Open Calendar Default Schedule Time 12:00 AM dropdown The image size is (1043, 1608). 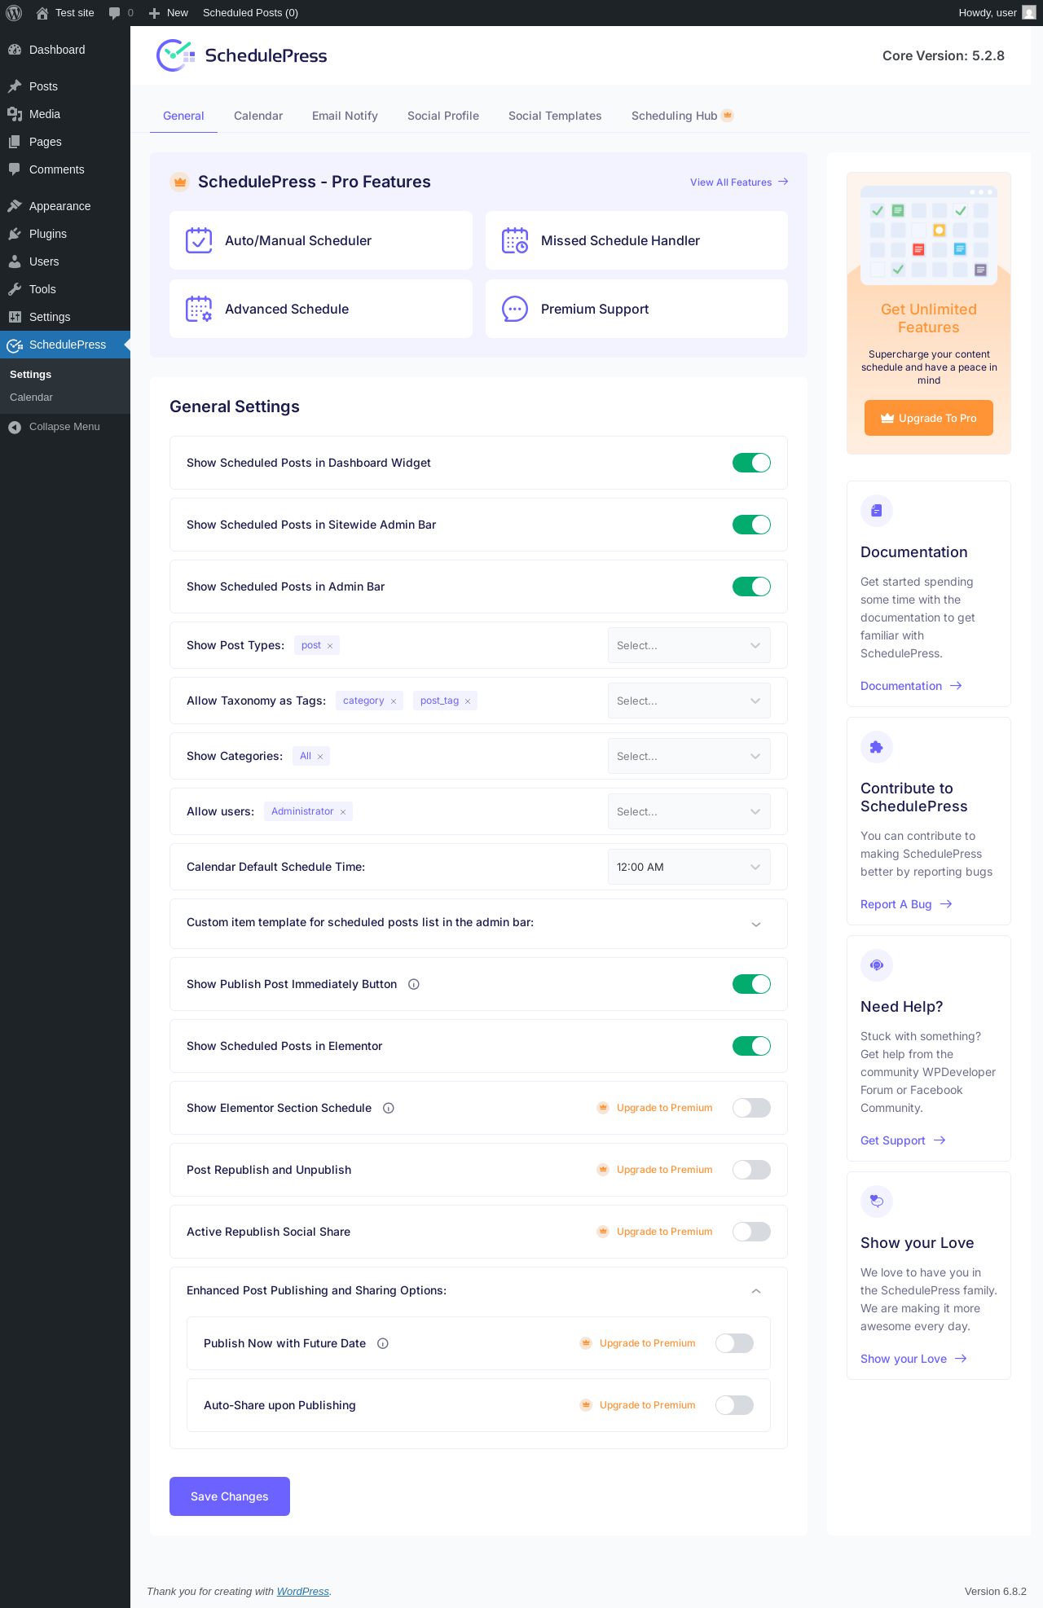(x=689, y=867)
